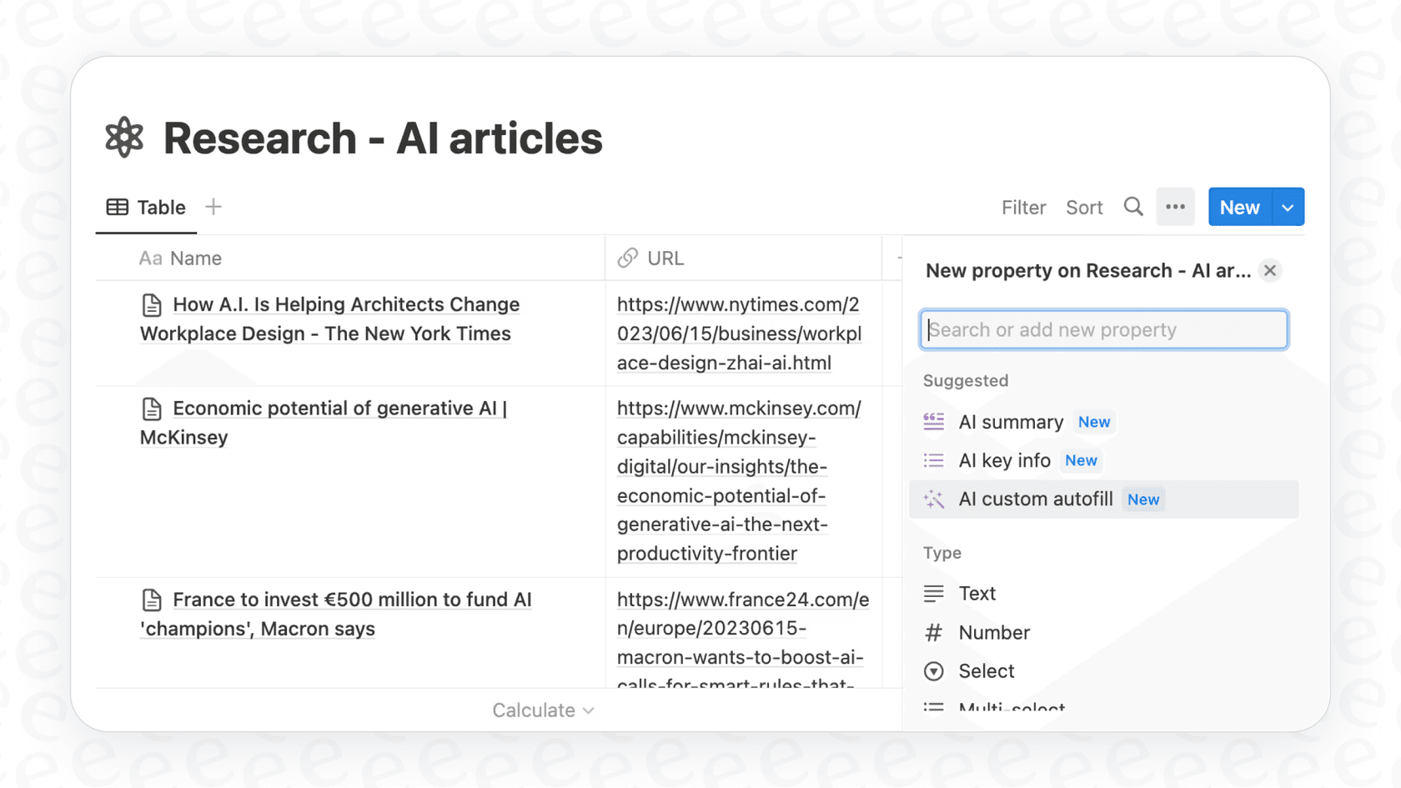Screen dimensions: 1401x788
Task: Click the Aa icon on the Name column
Action: (149, 258)
